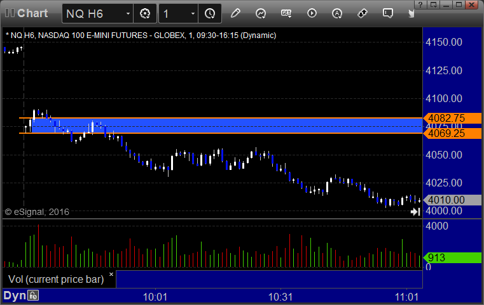Click the 4100.00 price axis label
Image resolution: width=484 pixels, height=305 pixels.
pyautogui.click(x=444, y=99)
